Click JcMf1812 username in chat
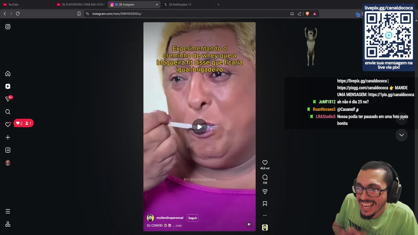This screenshot has height=235, width=418. (x=327, y=102)
